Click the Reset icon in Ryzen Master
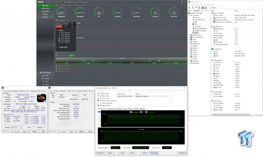The image size is (263, 157). [x=43, y=76]
